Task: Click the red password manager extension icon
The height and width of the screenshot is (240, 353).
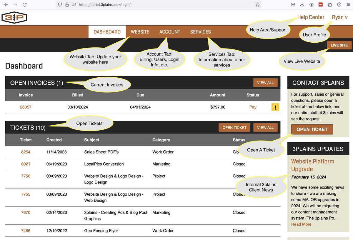Action: (x=321, y=5)
